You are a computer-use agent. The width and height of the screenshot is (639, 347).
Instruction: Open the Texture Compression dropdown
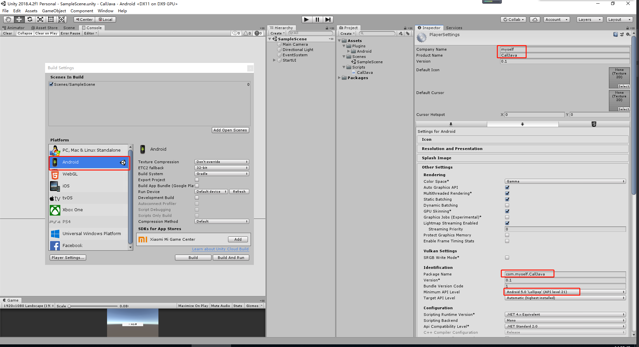tap(221, 162)
